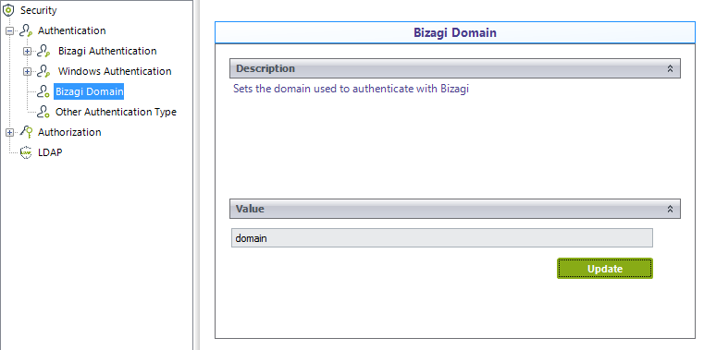Select Windows Authentication in the tree
The image size is (704, 350).
tap(115, 71)
